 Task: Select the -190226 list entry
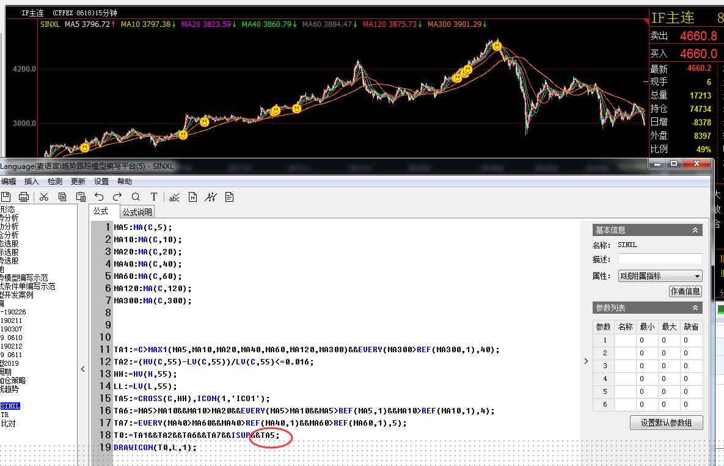click(13, 312)
